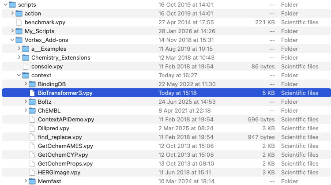Collapse the scripts folder
Viewport: 331px width, 185px height.
5,4
